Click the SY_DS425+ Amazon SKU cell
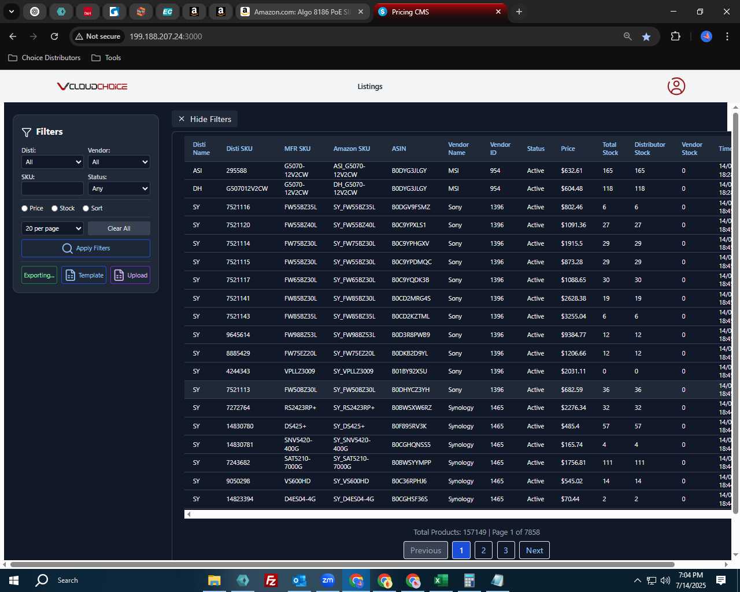This screenshot has height=592, width=740. 349,426
